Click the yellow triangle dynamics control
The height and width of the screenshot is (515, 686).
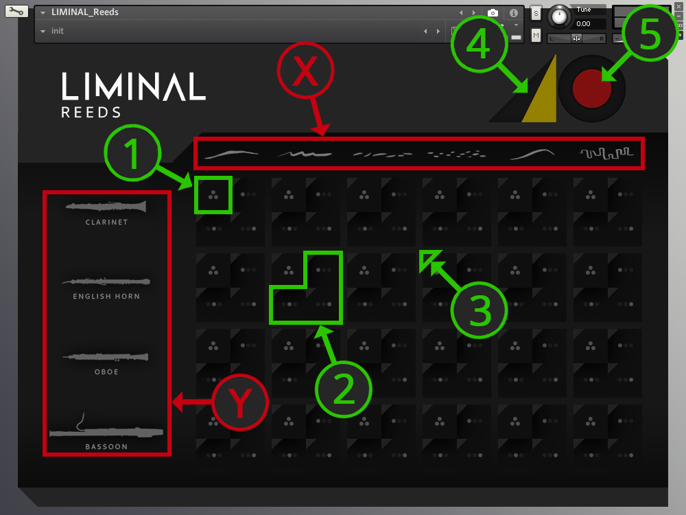[543, 94]
